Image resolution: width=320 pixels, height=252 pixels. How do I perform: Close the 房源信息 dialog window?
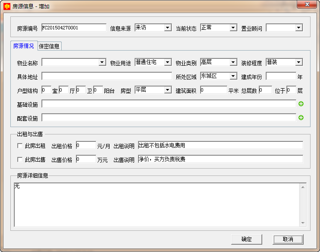(x=307, y=4)
